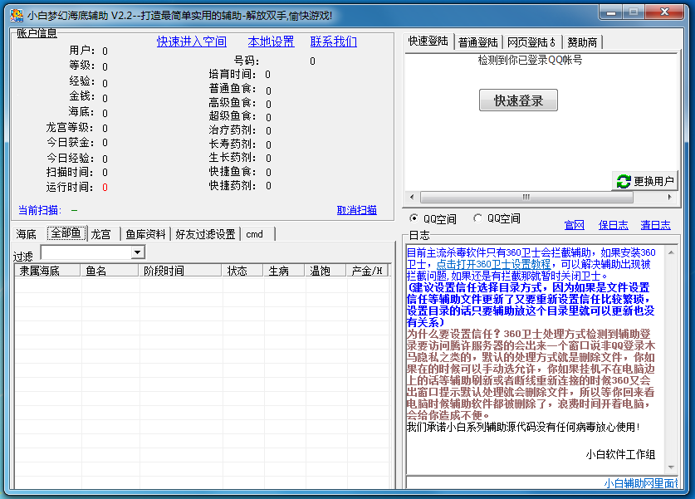The height and width of the screenshot is (499, 695).
Task: Open the 点击打开360卫士设置教程 link in the log
Action: 493,264
